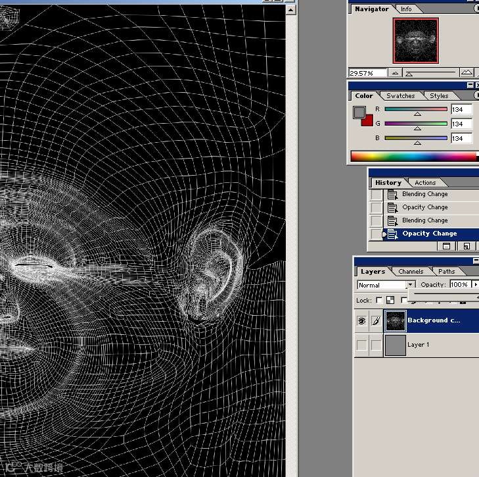Hide the Background copy layer via eye icon
Image resolution: width=479 pixels, height=477 pixels.
(x=361, y=320)
